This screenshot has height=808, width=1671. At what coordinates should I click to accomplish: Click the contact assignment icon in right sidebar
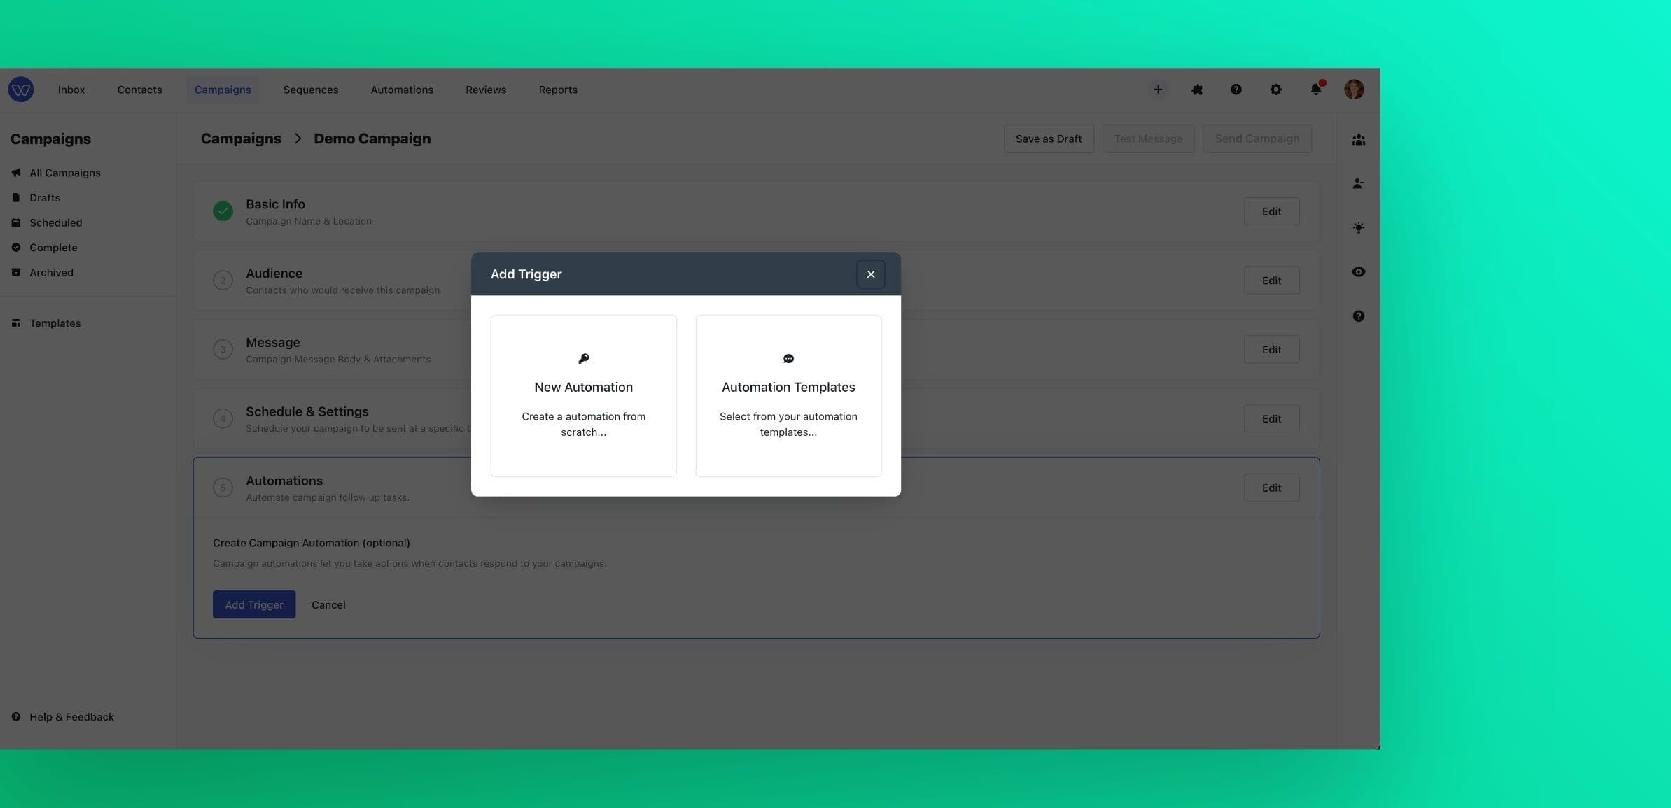(1358, 183)
